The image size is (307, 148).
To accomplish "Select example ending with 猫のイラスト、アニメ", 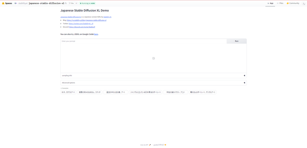I will pos(176,92).
